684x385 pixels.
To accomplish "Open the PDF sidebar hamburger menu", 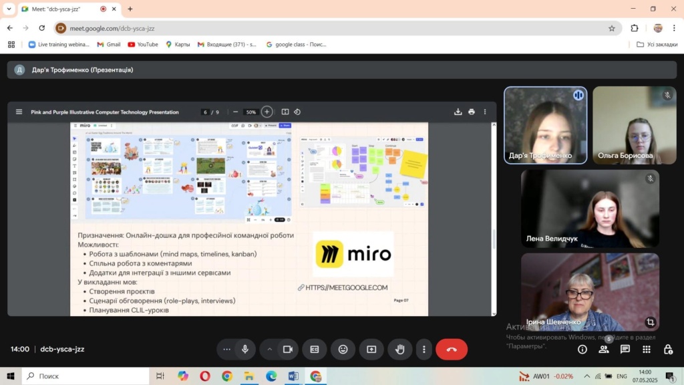I will (x=19, y=112).
